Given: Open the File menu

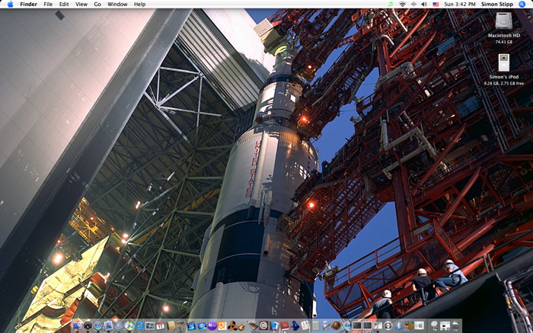Looking at the screenshot, I should point(48,4).
